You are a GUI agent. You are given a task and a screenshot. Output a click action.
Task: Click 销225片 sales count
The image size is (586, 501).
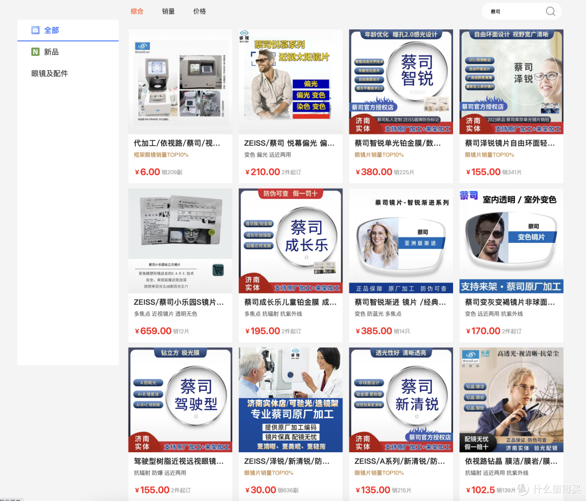404,172
